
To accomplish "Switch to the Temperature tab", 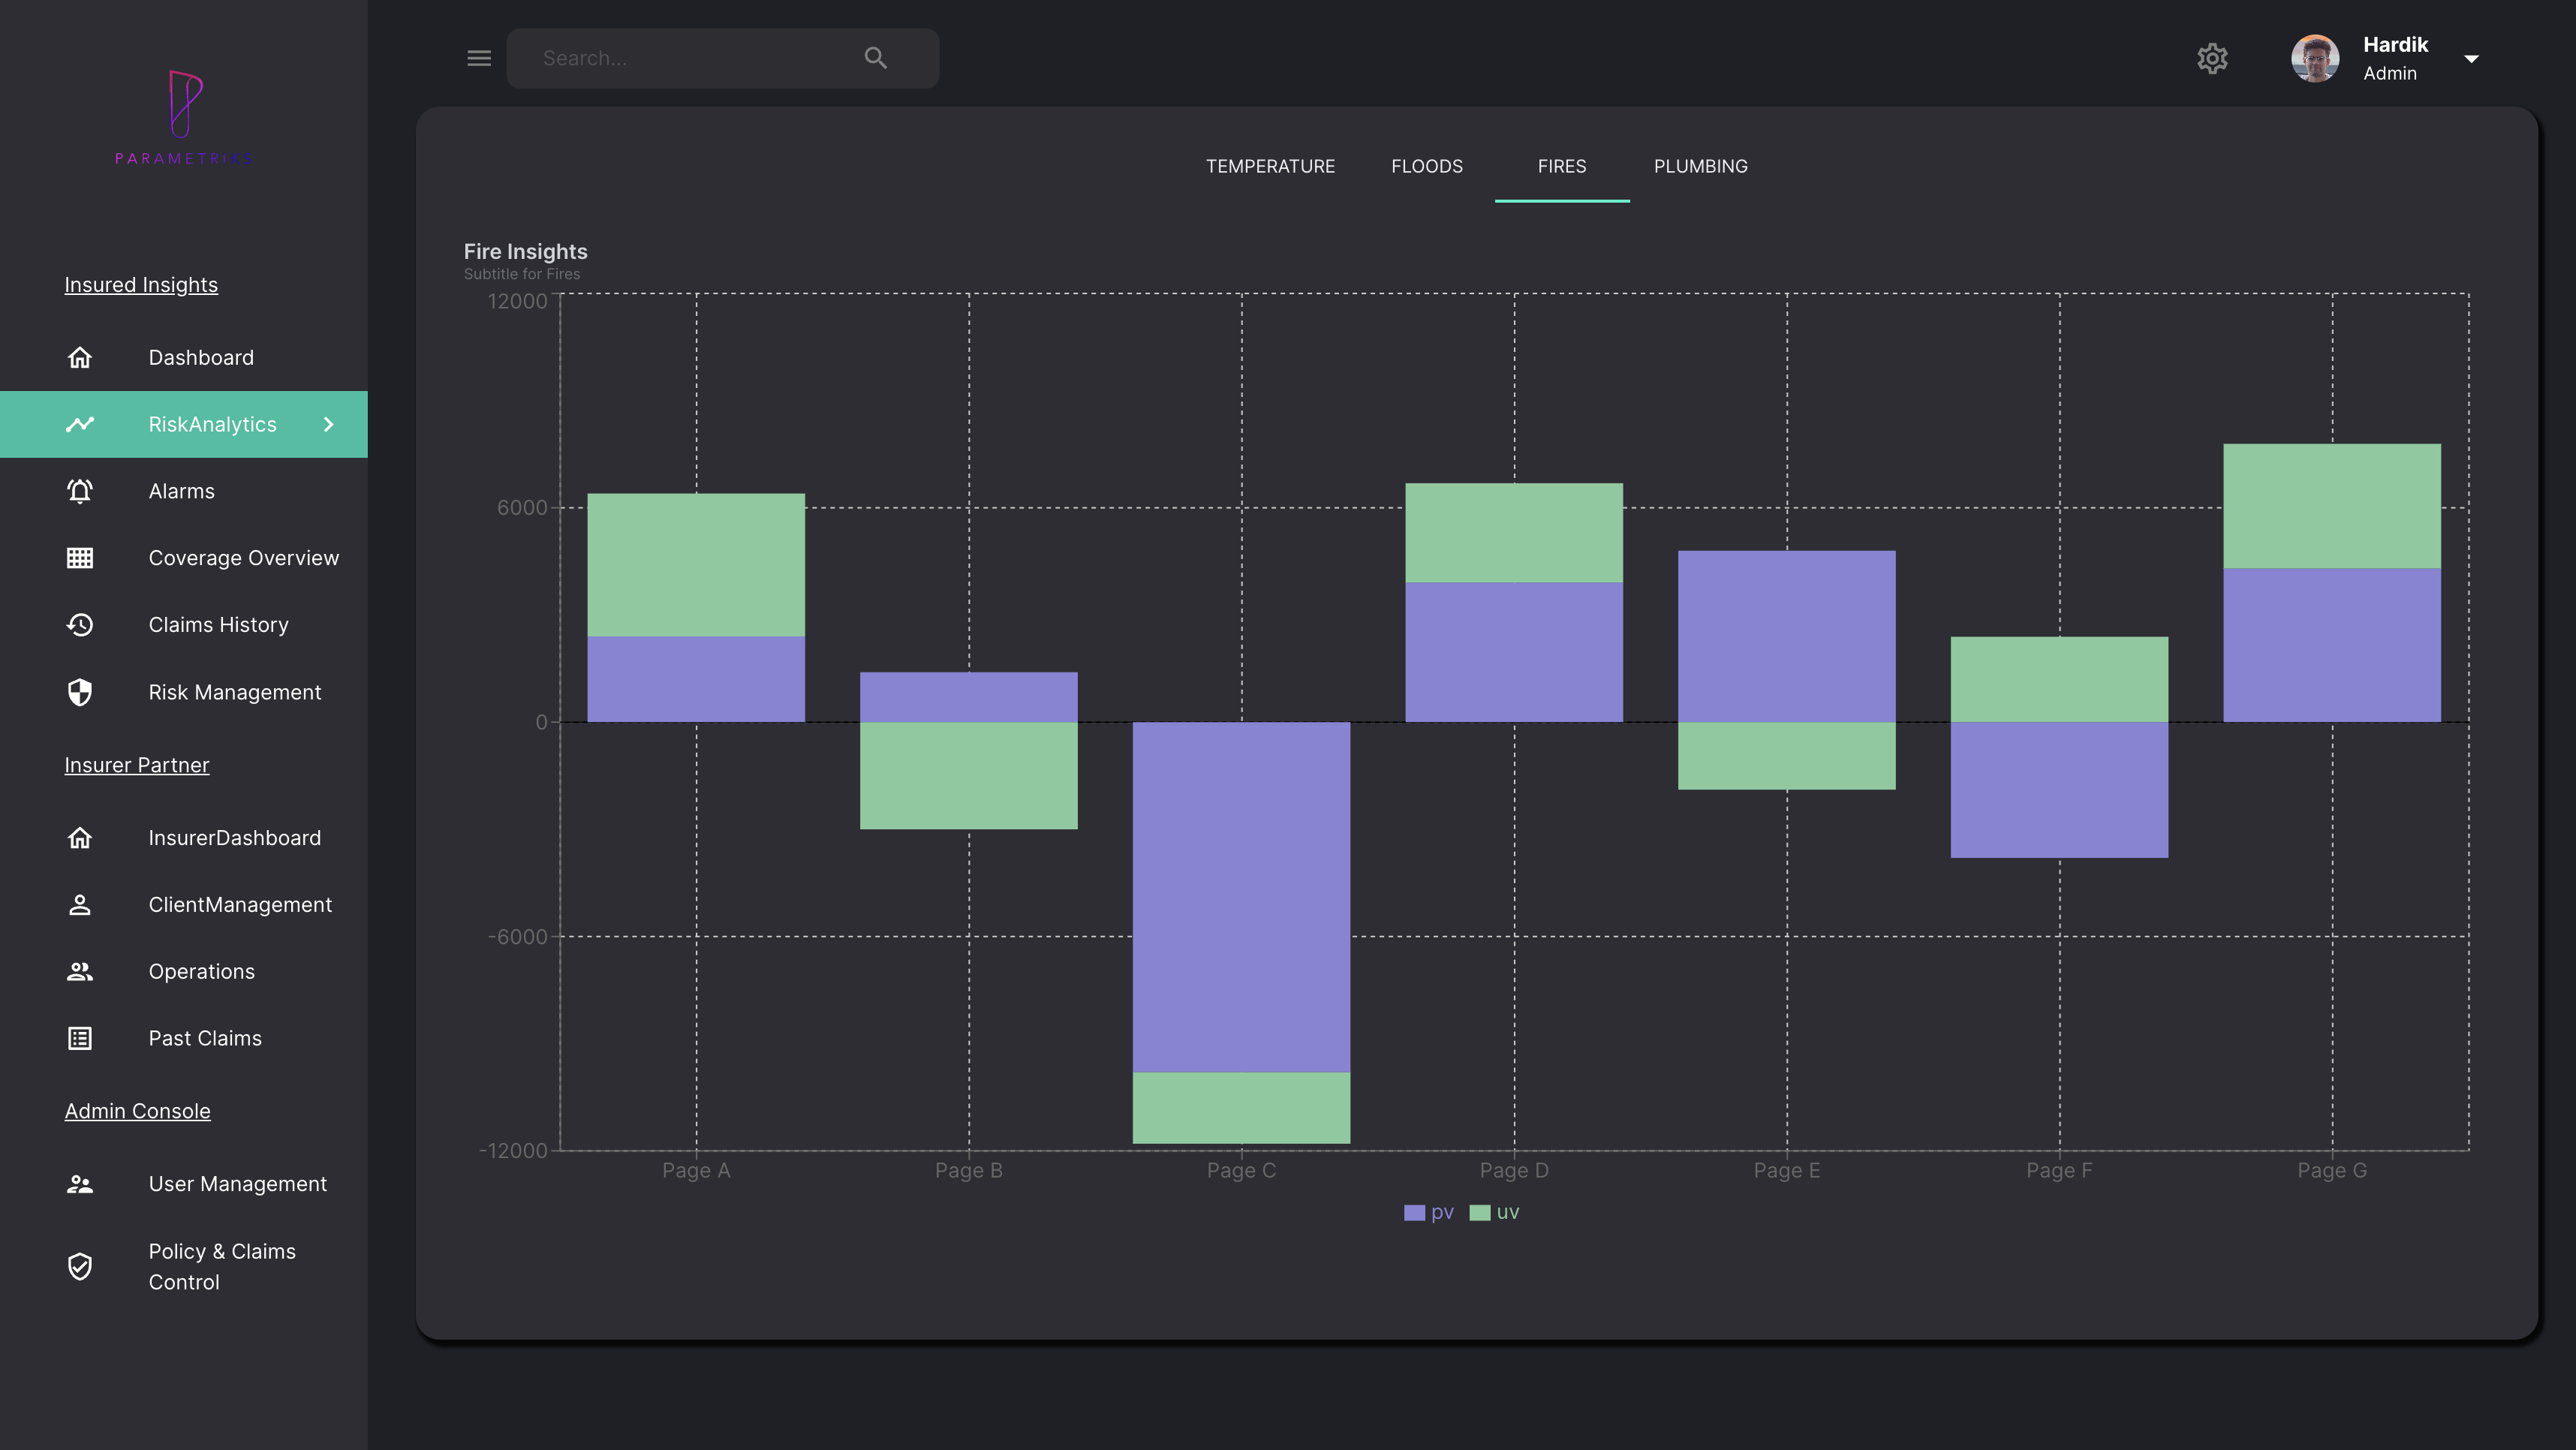I will (x=1270, y=166).
